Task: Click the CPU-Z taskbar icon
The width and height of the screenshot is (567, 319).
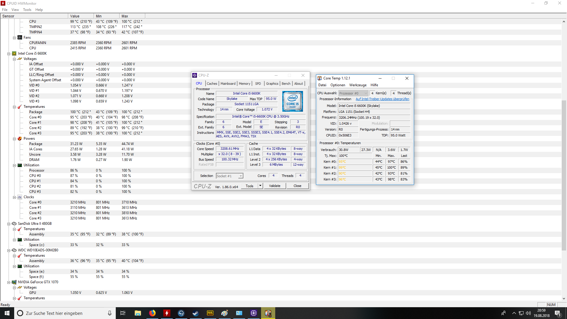Action: click(x=254, y=313)
